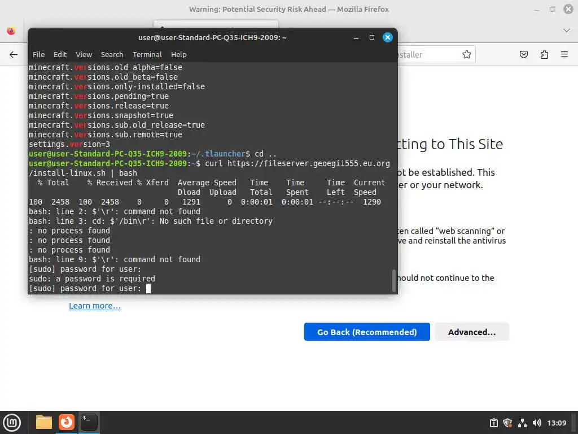Close the Firefox window

pos(568,9)
